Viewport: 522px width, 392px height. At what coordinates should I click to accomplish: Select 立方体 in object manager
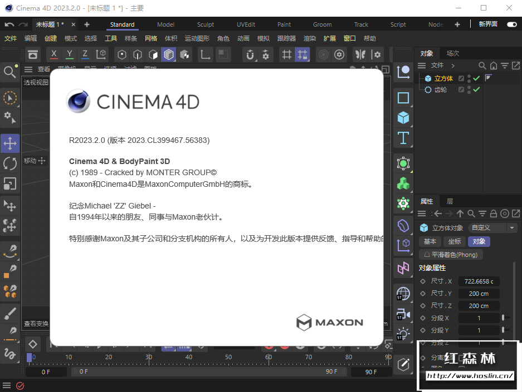443,78
